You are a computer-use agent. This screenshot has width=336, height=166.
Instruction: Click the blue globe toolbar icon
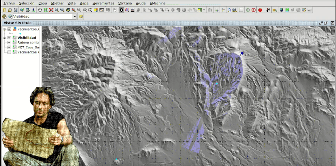point(281,10)
